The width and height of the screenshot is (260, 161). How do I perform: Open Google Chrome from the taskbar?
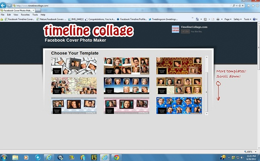(x=117, y=158)
